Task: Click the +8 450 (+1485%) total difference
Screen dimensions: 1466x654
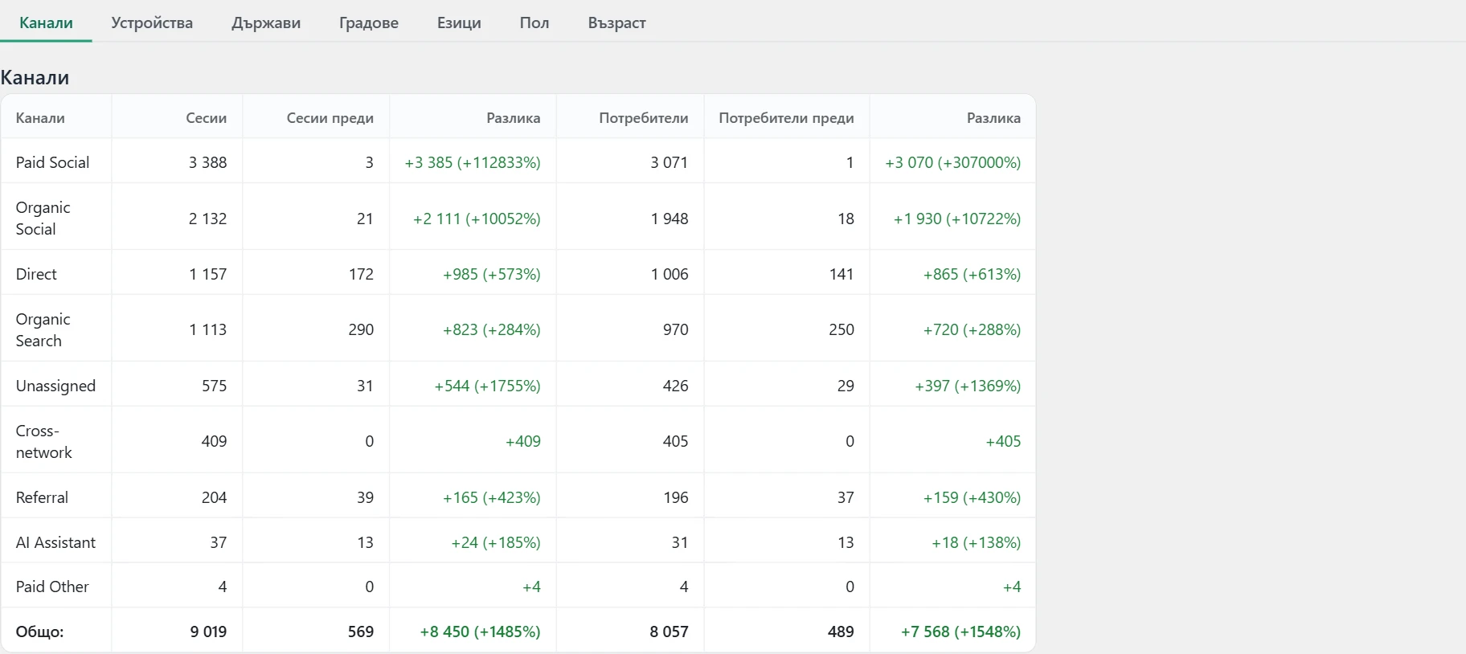Action: (x=480, y=632)
